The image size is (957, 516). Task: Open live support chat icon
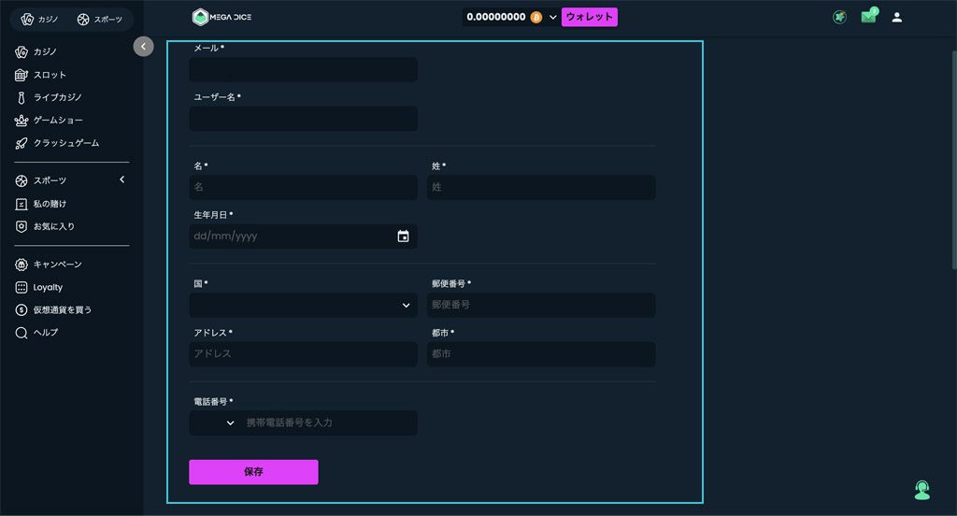921,490
